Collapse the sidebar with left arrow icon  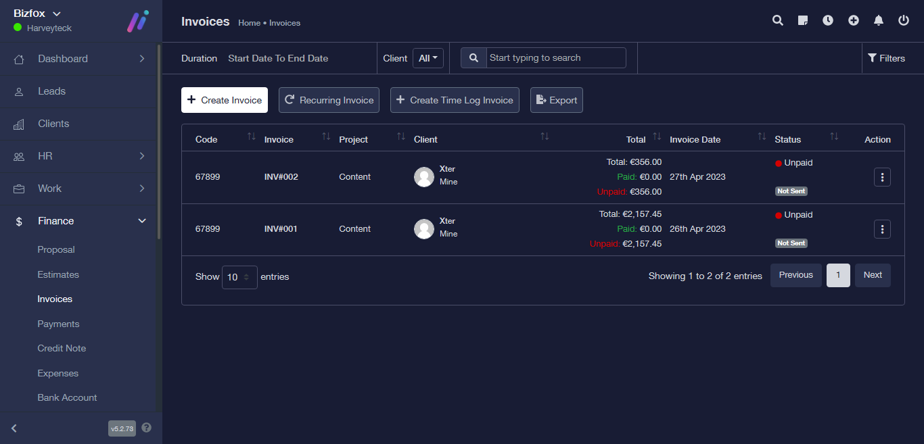click(x=14, y=428)
